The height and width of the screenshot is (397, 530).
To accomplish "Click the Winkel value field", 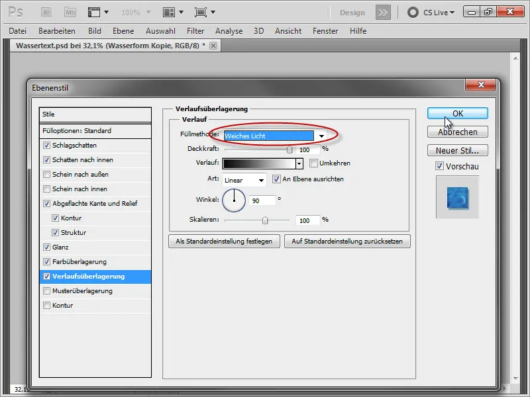I will [x=262, y=200].
